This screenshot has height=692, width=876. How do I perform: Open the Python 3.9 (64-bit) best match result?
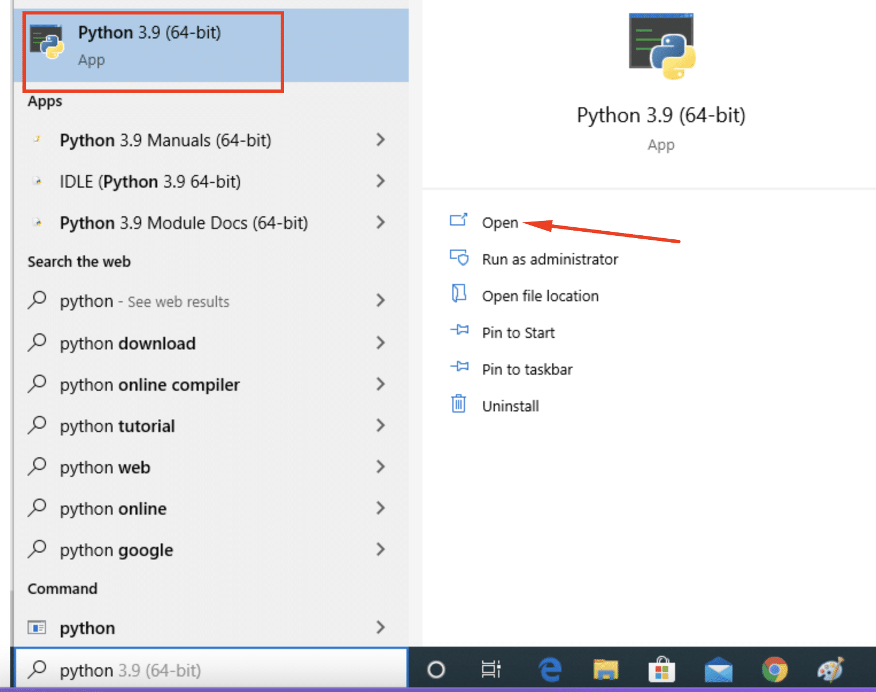tap(211, 45)
